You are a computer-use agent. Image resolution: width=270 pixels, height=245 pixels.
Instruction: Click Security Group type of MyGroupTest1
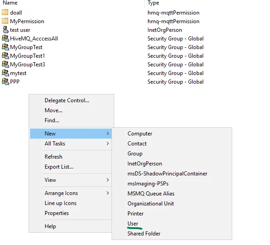pyautogui.click(x=175, y=56)
